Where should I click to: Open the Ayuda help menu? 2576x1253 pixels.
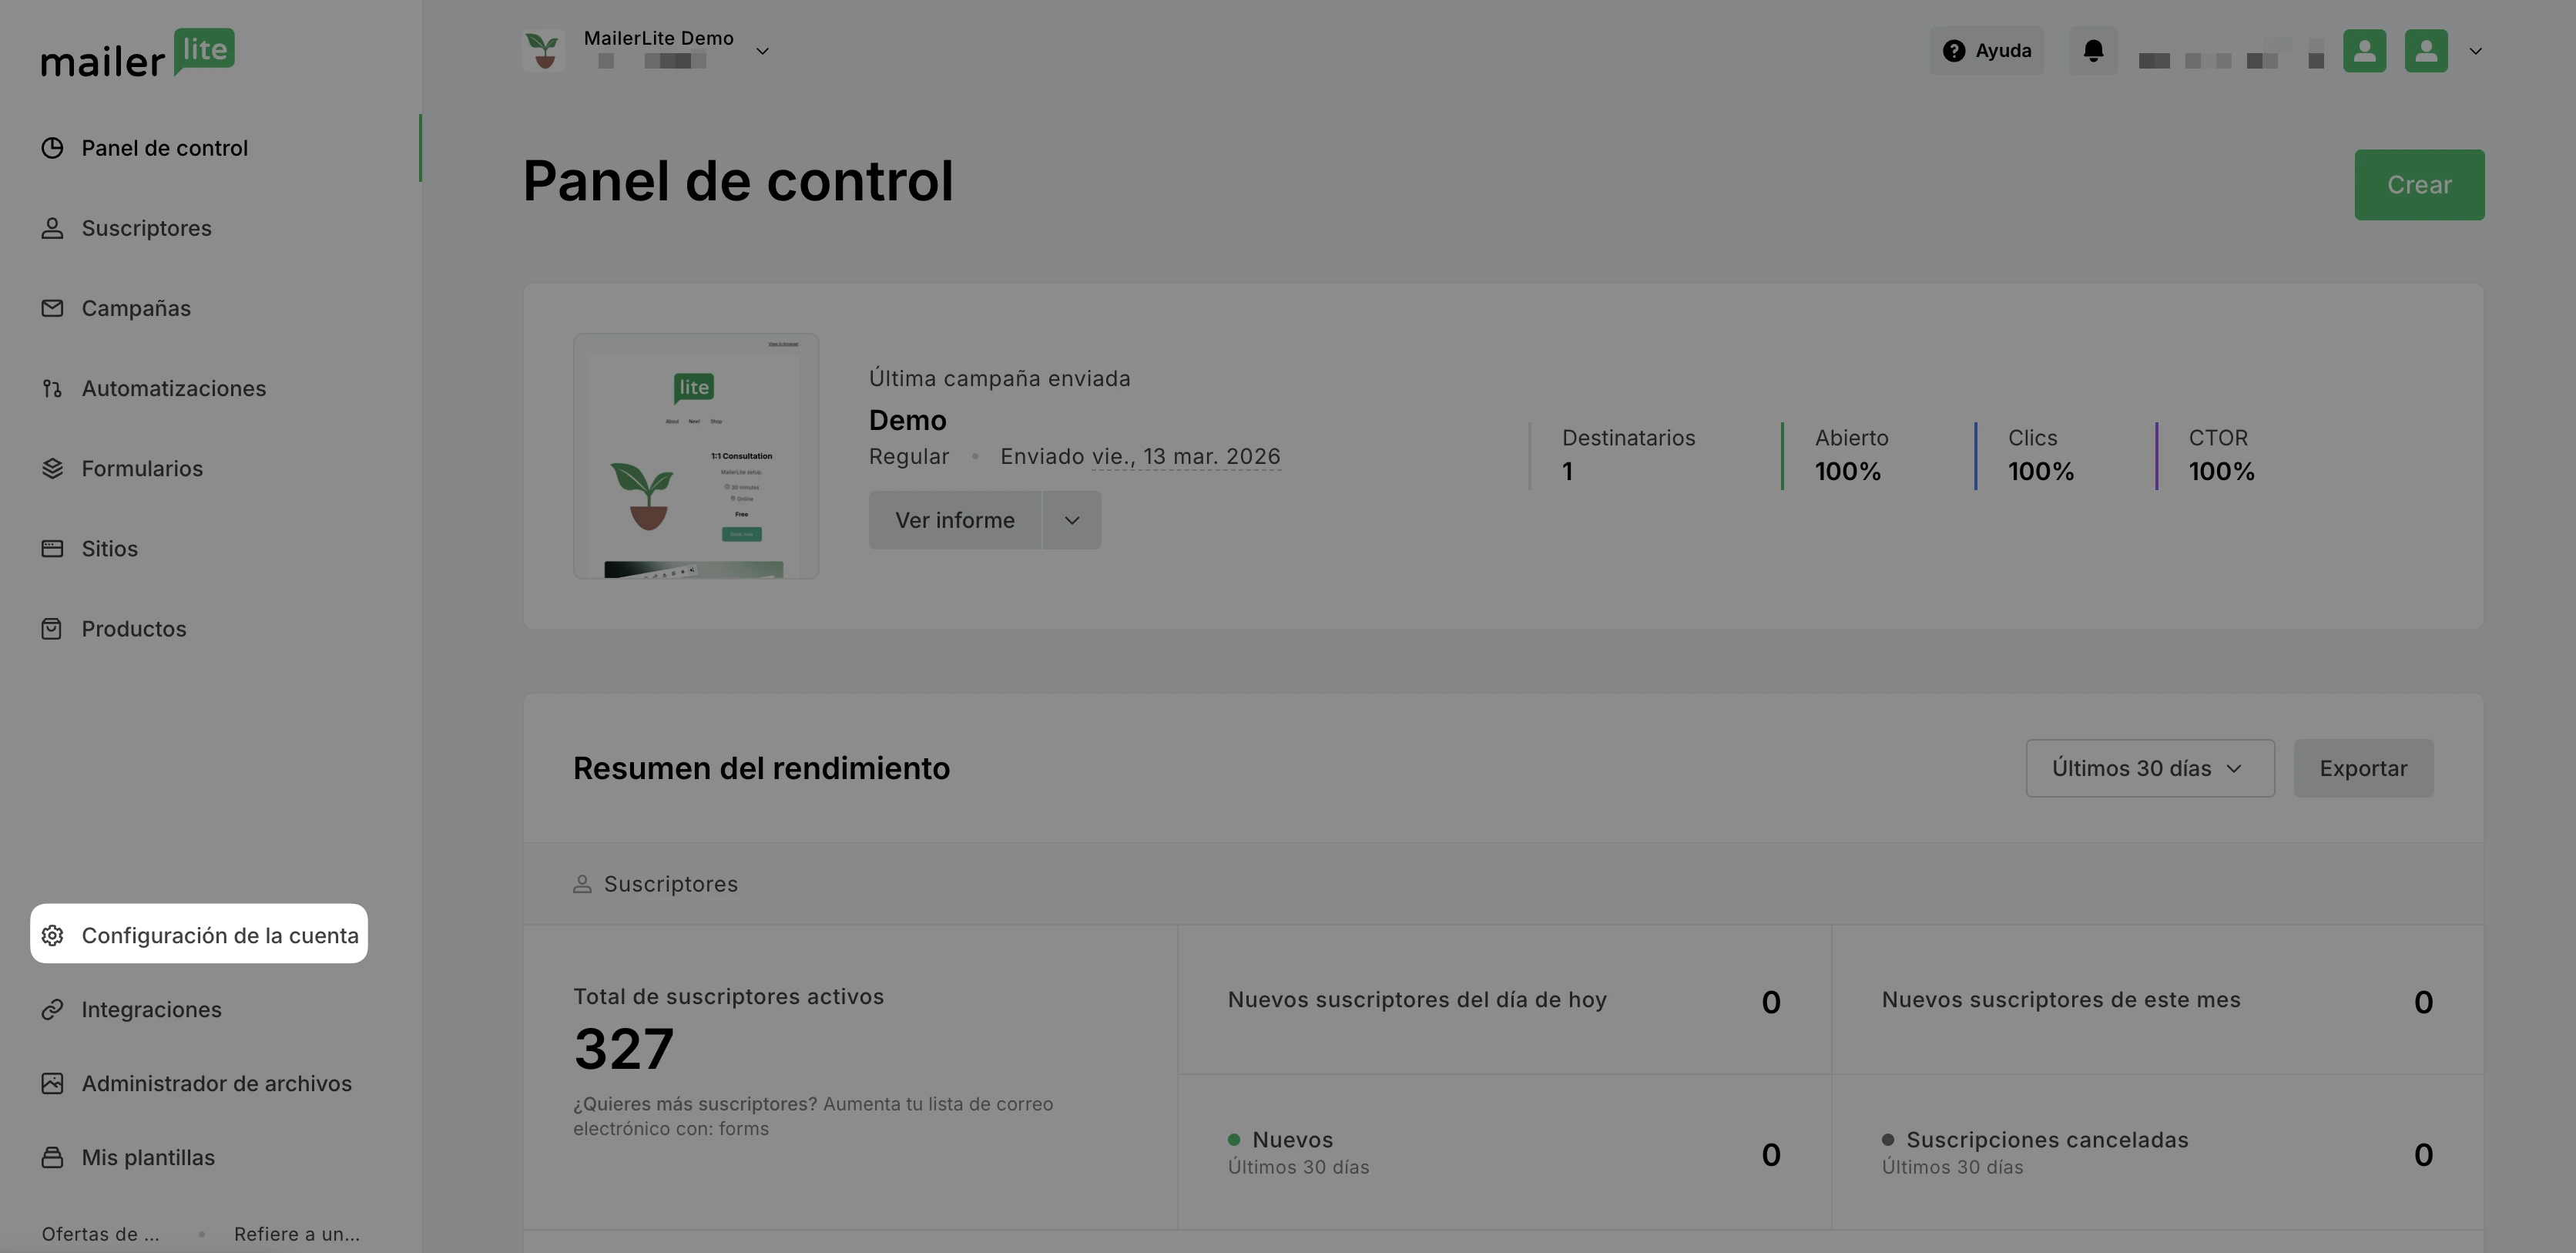(x=1986, y=51)
